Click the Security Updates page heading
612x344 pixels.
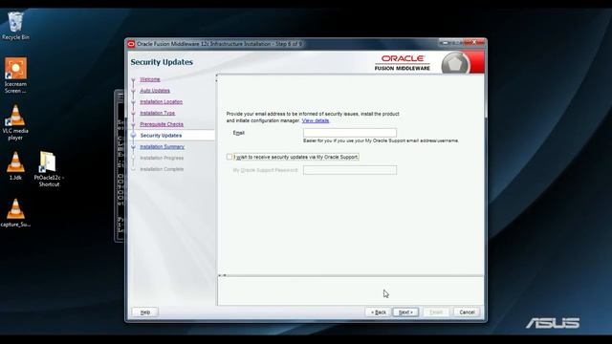click(162, 62)
